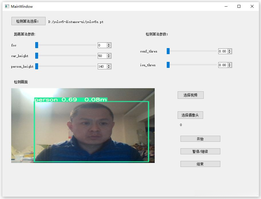Increase the foc spinbox value
The image size is (261, 199).
pyautogui.click(x=109, y=44)
